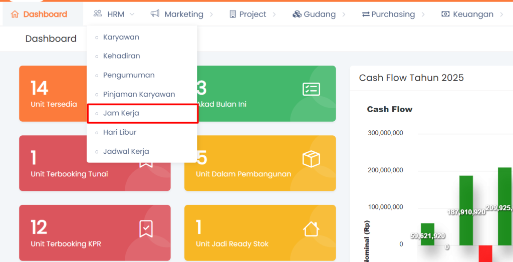Click the Dashboard home icon
The height and width of the screenshot is (262, 513).
[15, 14]
